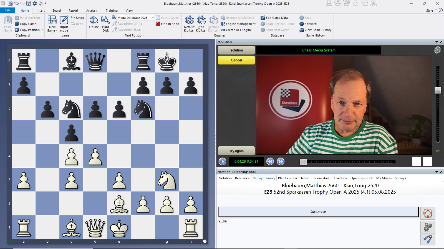Open the Online database search icon
The image size is (444, 249).
(x=94, y=21)
